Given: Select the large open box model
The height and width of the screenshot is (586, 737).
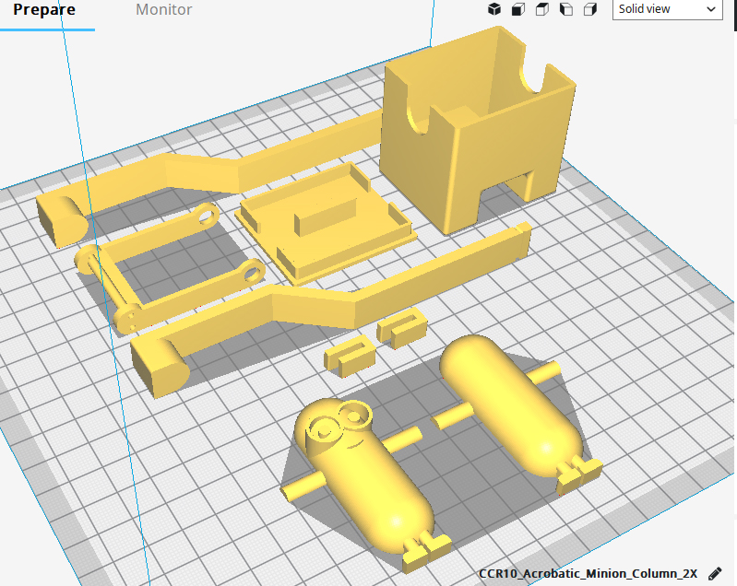Looking at the screenshot, I should point(477,132).
